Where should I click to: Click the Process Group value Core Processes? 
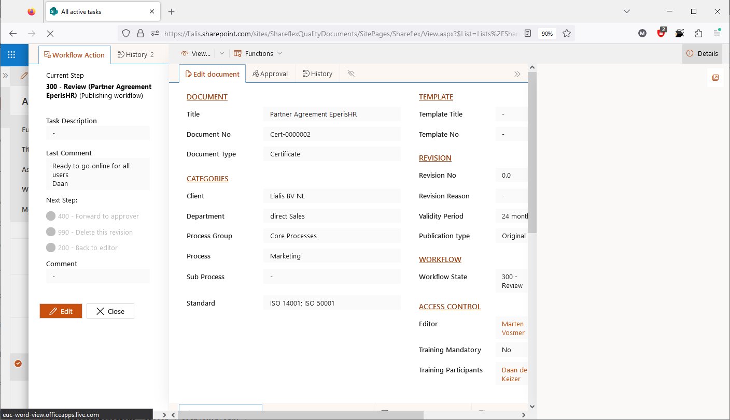tap(332, 236)
